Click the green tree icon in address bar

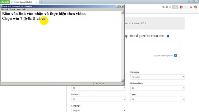click(167, 7)
